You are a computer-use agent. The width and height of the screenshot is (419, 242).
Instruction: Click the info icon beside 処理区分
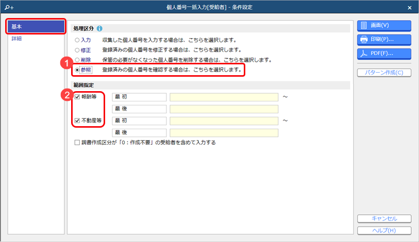point(99,29)
